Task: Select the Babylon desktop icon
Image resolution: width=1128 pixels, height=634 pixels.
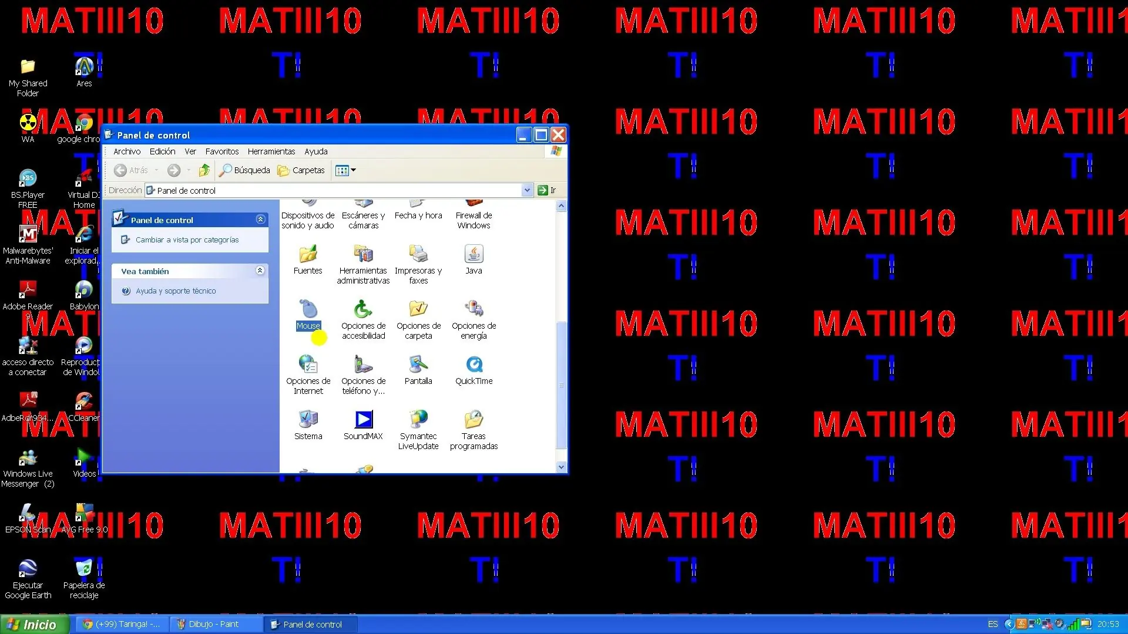Action: point(84,295)
